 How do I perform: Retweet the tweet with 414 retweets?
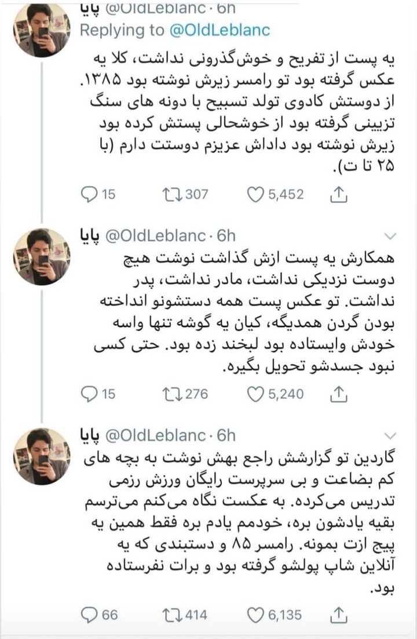tap(172, 614)
